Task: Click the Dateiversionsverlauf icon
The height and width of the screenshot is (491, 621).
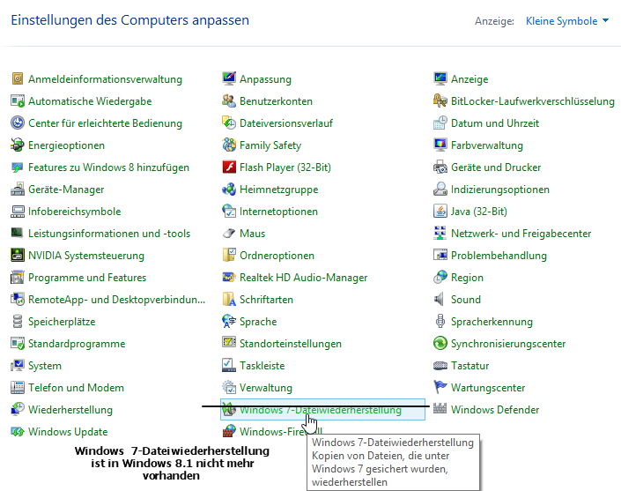Action: [x=229, y=123]
